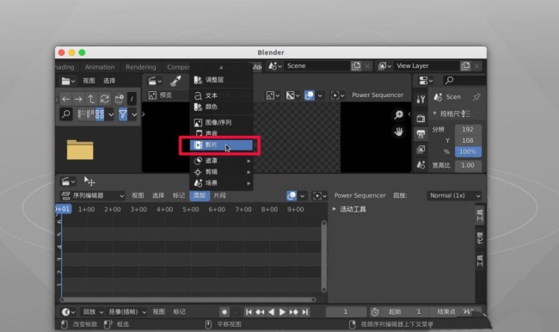This screenshot has width=559, height=332.
Task: Select the sequencer select tool cursor icon
Action: (x=89, y=181)
